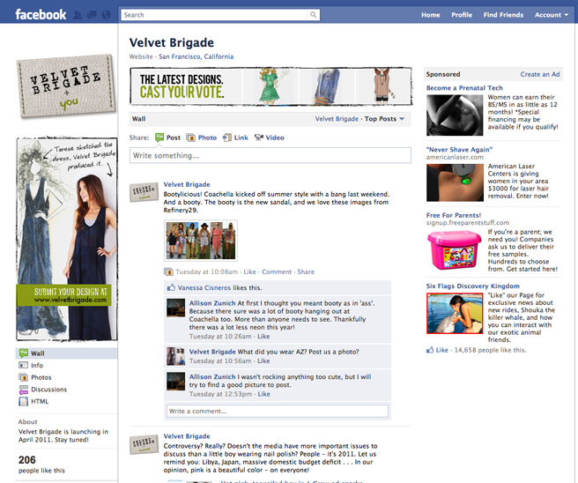Click the photo icon beside post timestamp
Viewport: 578px width, 483px height.
[168, 271]
